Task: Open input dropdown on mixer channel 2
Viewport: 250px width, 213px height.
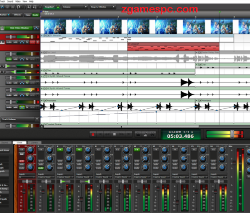Action: tap(27, 177)
